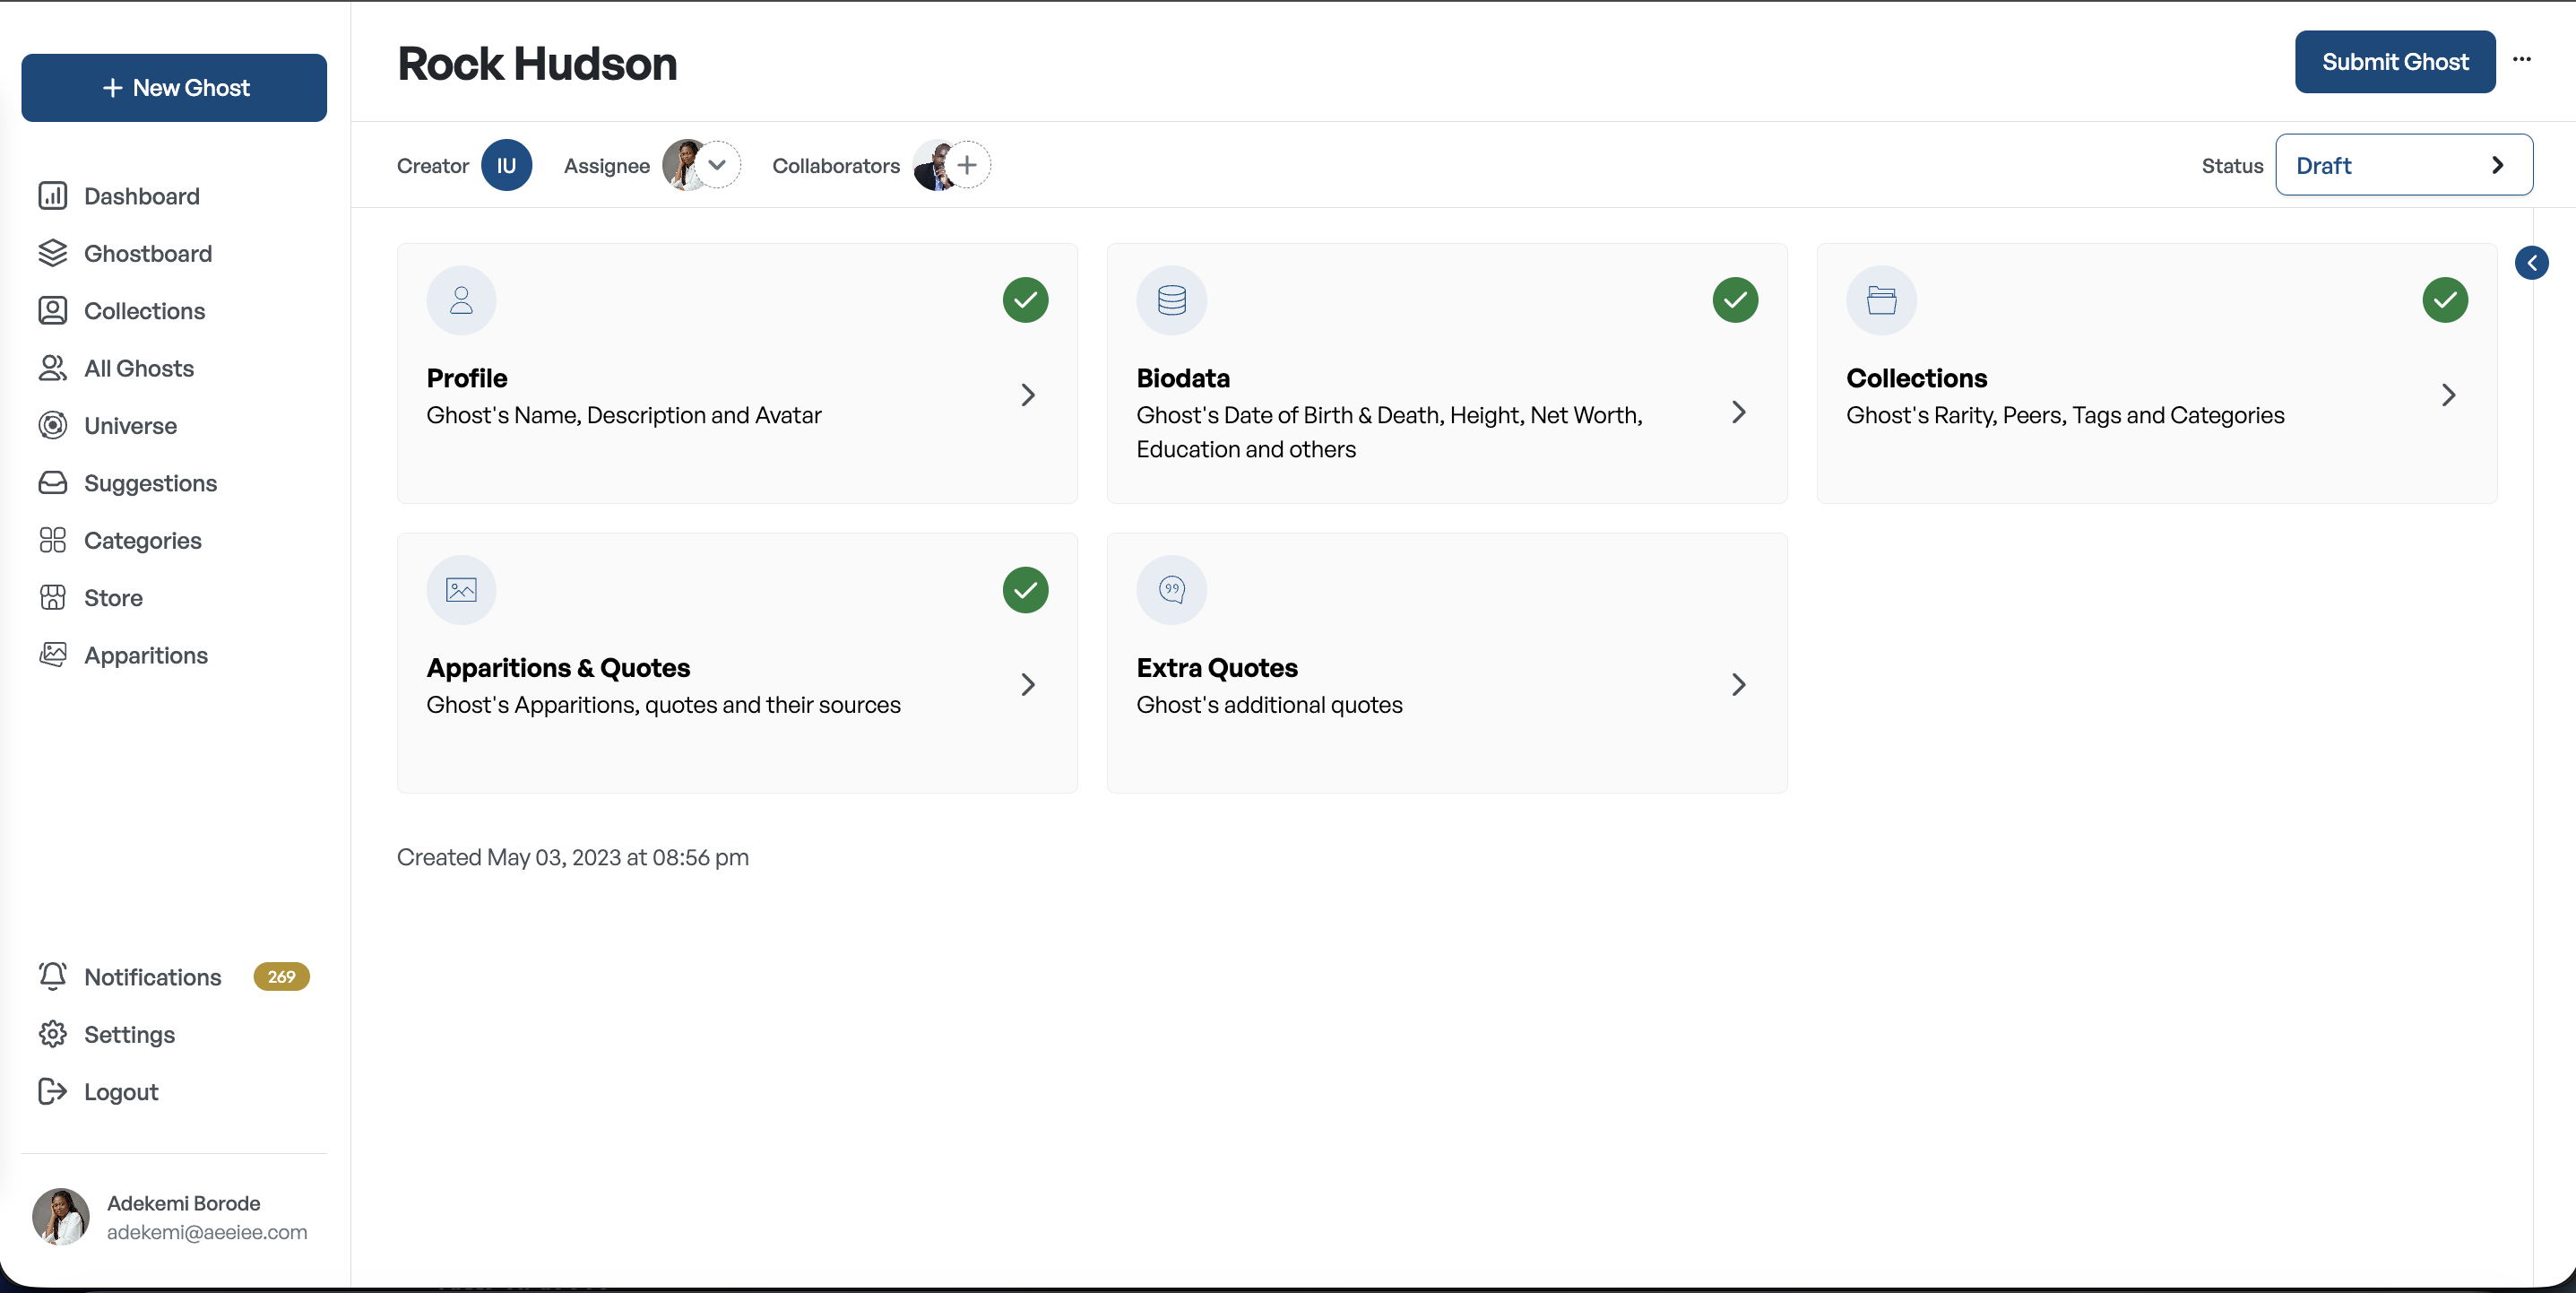Click the Logout link

(121, 1092)
